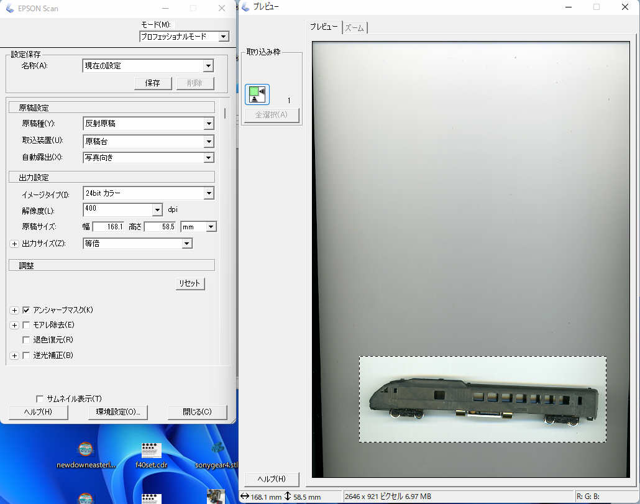Open the 自動露出 dropdown
640x504 pixels.
(209, 157)
